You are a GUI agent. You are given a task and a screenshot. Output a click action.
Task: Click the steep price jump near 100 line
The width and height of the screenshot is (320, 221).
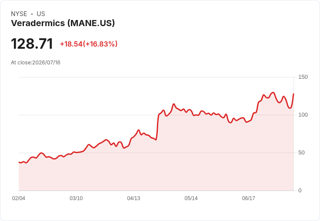[157, 127]
